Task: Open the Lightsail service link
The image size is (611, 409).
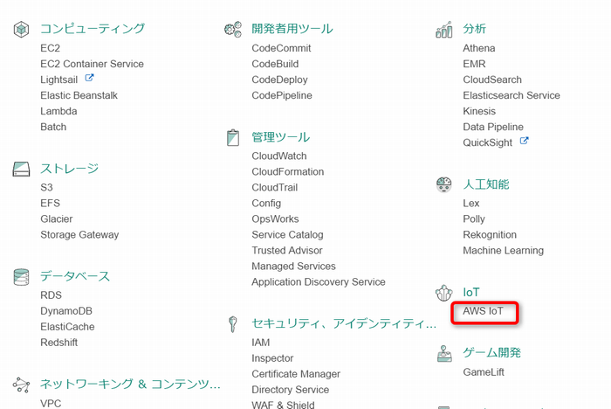Action: (x=59, y=80)
